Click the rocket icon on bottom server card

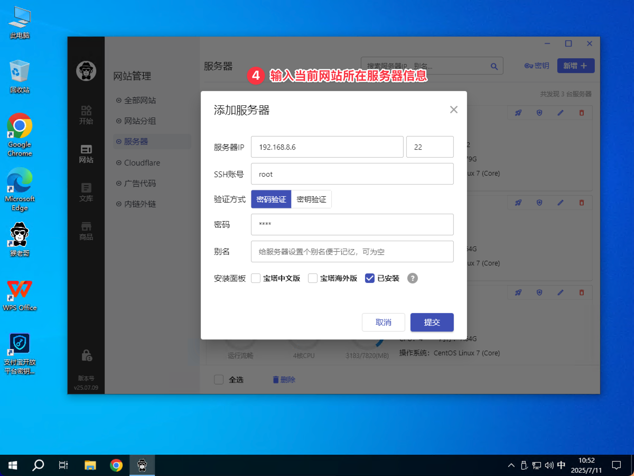(x=518, y=292)
